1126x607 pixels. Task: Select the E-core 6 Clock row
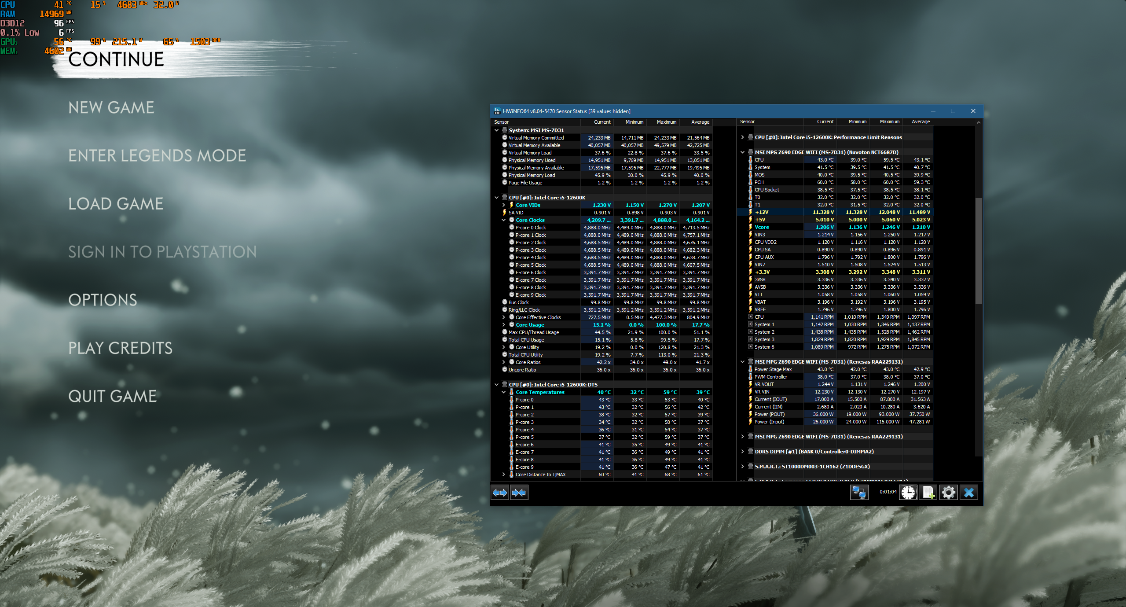(602, 272)
